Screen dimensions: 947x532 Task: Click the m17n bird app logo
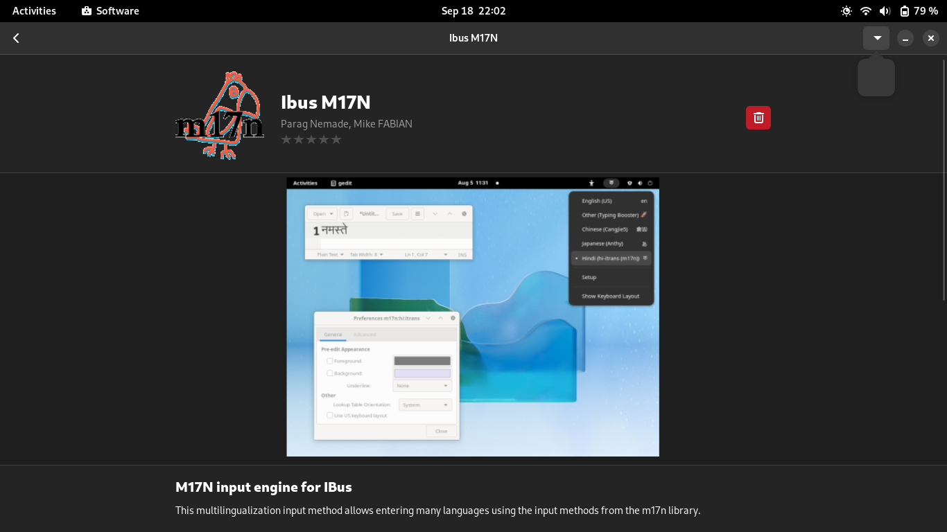coord(220,115)
